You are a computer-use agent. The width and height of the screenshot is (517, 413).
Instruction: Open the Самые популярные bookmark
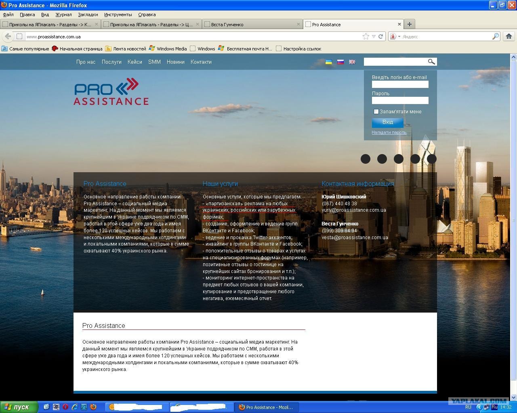(x=25, y=48)
